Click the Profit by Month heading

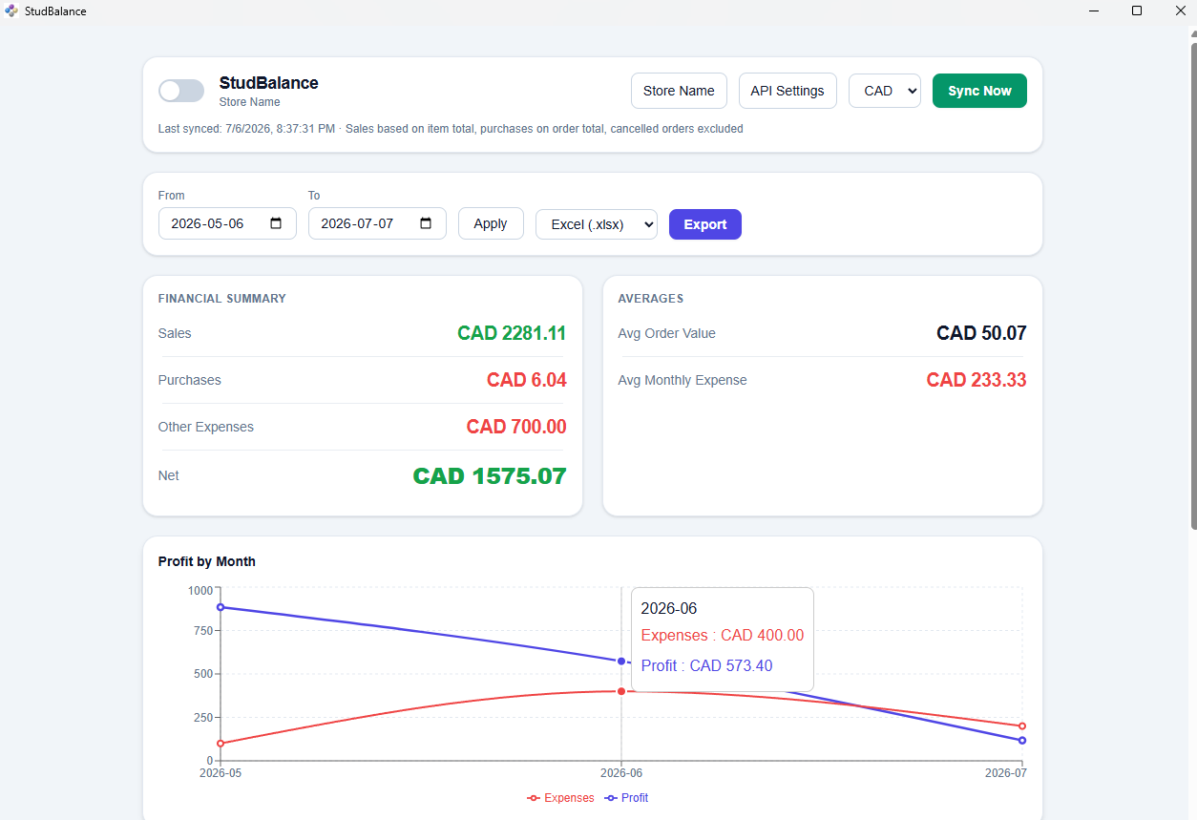pos(207,561)
